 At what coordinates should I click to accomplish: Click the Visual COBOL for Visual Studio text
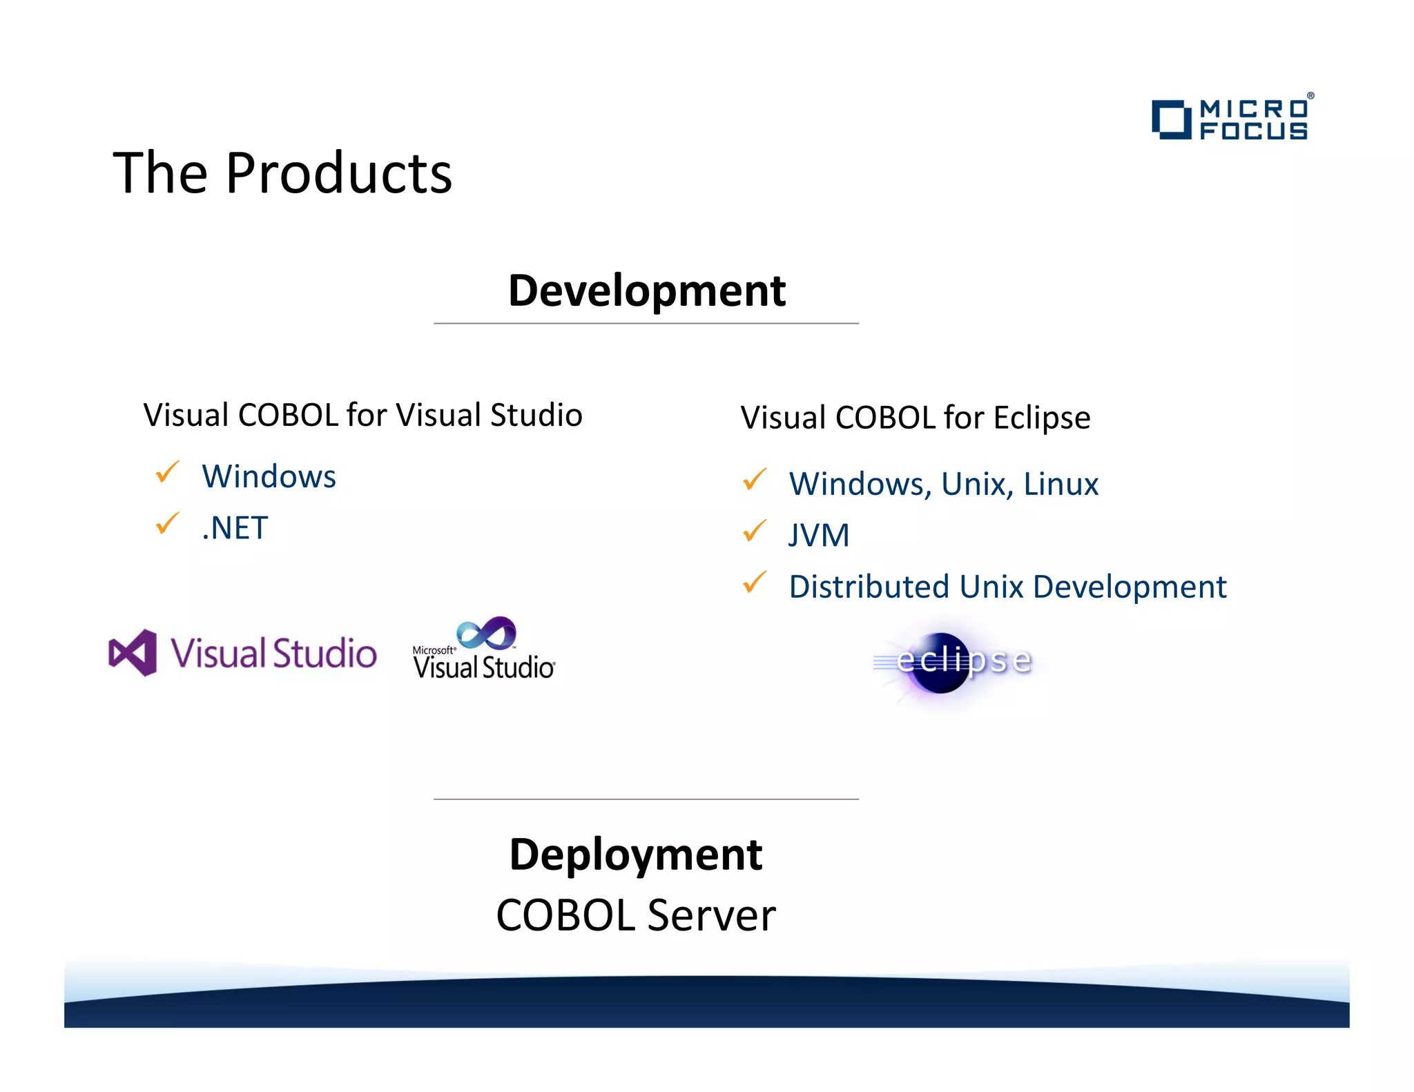point(362,416)
